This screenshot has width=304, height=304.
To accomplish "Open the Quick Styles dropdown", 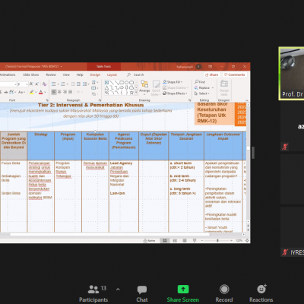I will [x=156, y=87].
